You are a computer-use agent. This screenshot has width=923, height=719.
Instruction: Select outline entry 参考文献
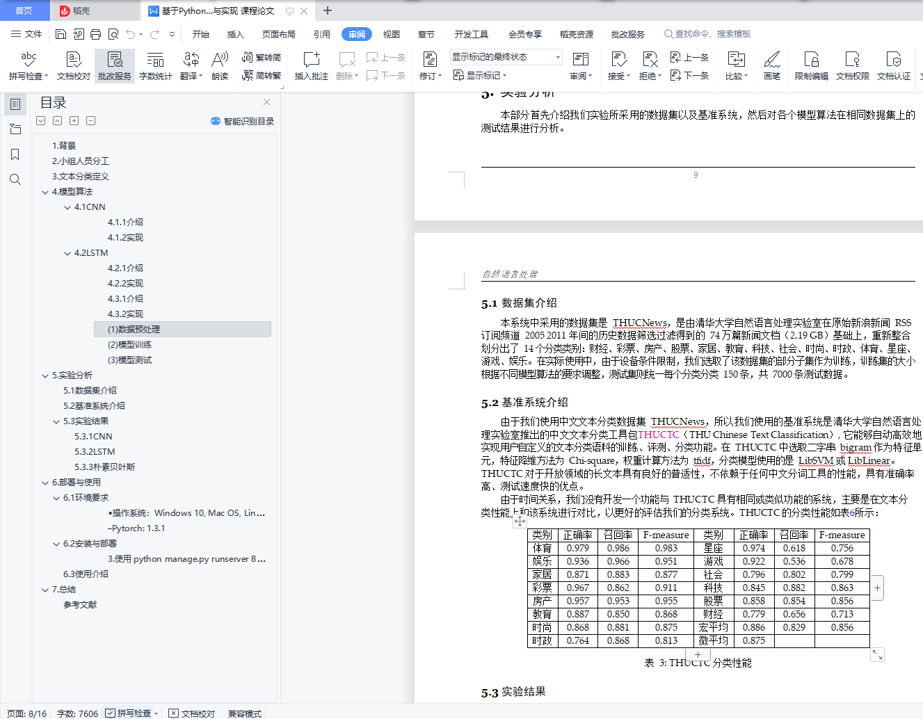[81, 605]
